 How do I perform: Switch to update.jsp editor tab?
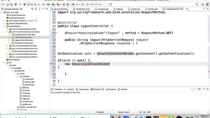[134, 9]
